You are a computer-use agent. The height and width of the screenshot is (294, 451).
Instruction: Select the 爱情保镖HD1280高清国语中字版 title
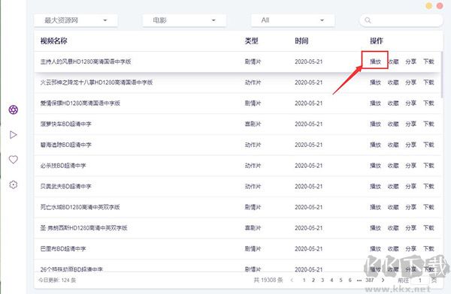point(80,103)
